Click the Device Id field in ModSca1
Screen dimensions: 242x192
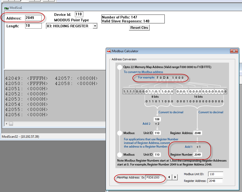(79, 14)
